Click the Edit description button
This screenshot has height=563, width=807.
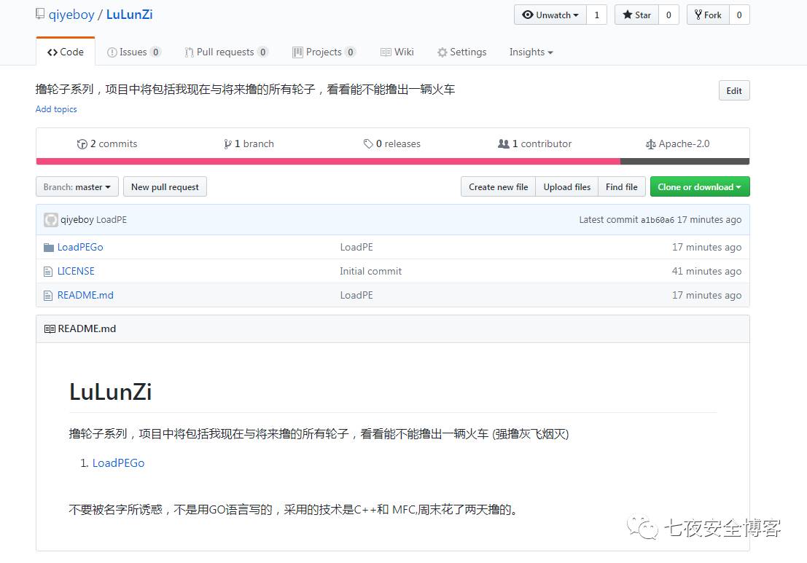coord(734,90)
